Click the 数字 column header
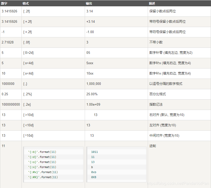 [4, 3]
